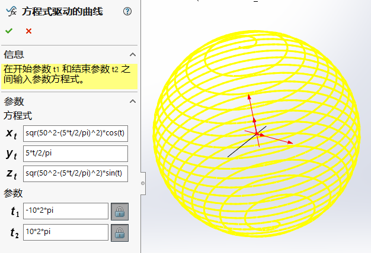Click the 方程式 label
This screenshot has width=371, height=253.
point(18,116)
